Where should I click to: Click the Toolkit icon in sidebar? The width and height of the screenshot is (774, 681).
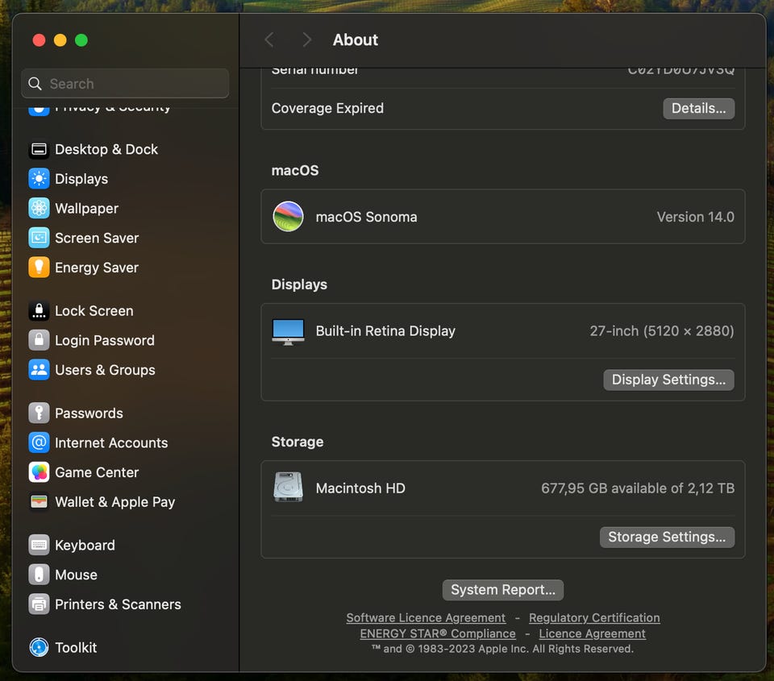point(39,647)
